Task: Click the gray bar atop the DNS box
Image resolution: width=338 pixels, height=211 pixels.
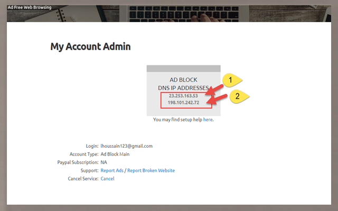Action: pyautogui.click(x=183, y=69)
